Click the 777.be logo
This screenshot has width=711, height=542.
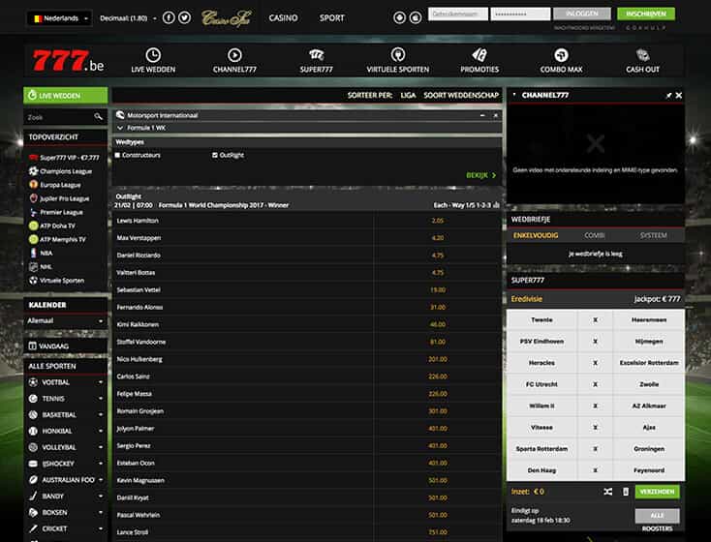click(x=68, y=61)
